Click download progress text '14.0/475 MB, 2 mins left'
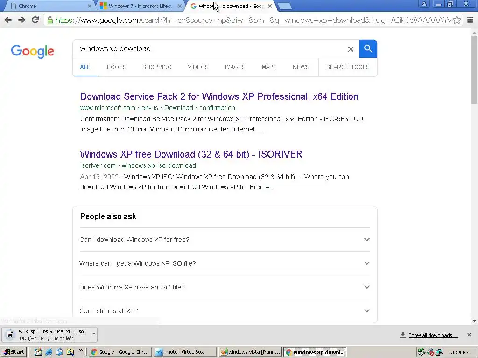Viewport: 478px width, 358px height. click(x=46, y=338)
